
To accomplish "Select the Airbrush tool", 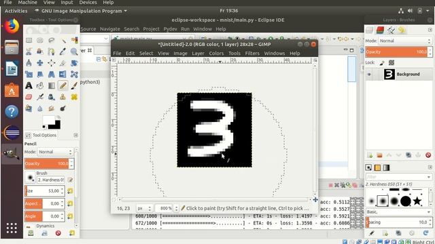I will tap(40, 97).
